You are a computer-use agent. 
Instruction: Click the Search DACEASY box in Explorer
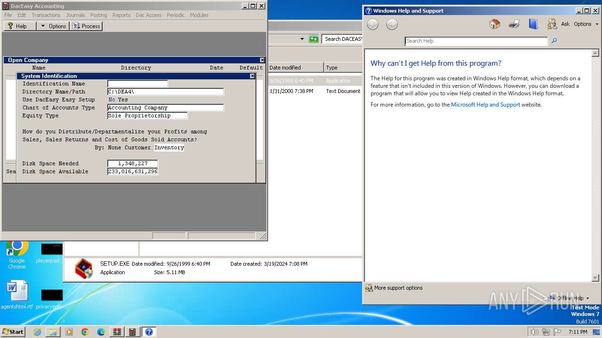[342, 39]
